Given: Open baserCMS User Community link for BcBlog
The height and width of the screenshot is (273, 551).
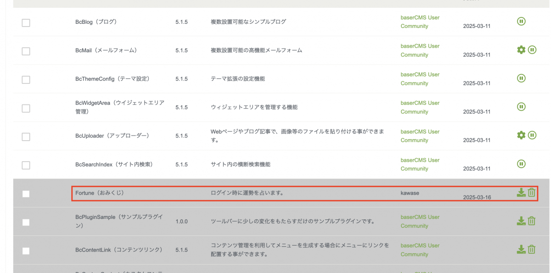Looking at the screenshot, I should [x=420, y=22].
